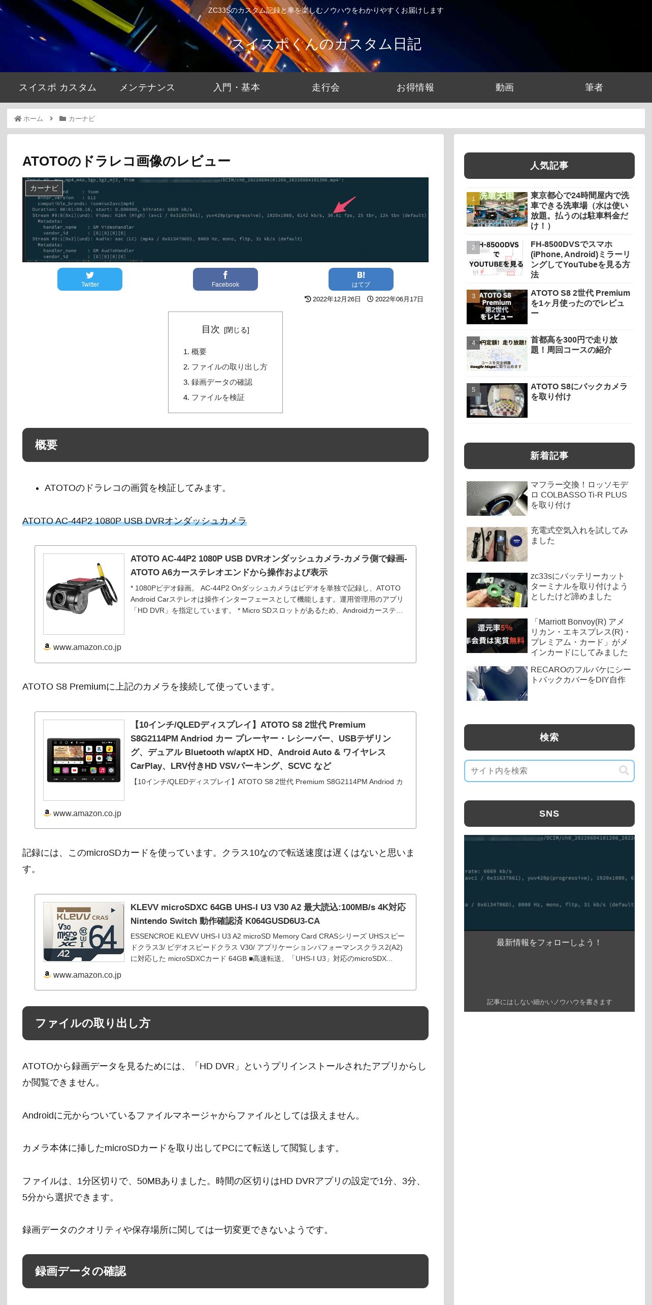Collapse the table of contents via 閉じる

click(x=237, y=330)
